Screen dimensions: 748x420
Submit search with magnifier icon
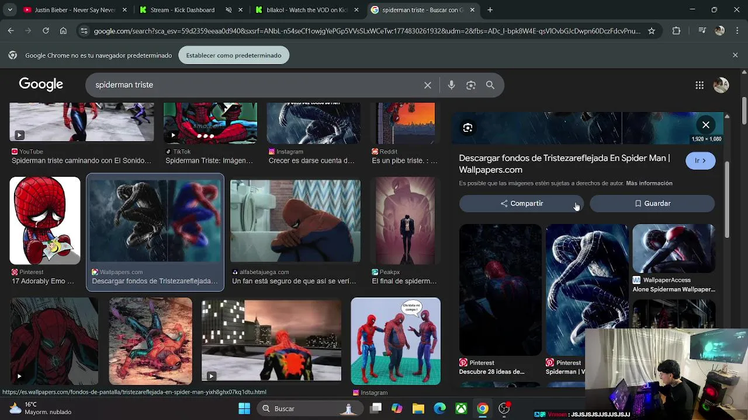pos(490,85)
